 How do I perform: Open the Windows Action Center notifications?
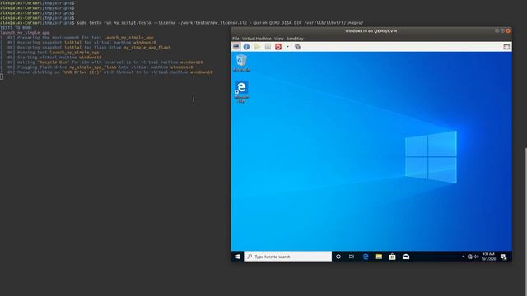point(503,257)
